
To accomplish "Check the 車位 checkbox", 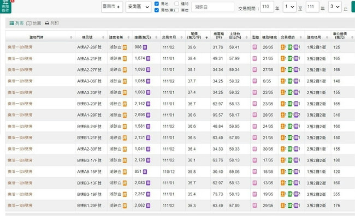I will (x=176, y=10).
